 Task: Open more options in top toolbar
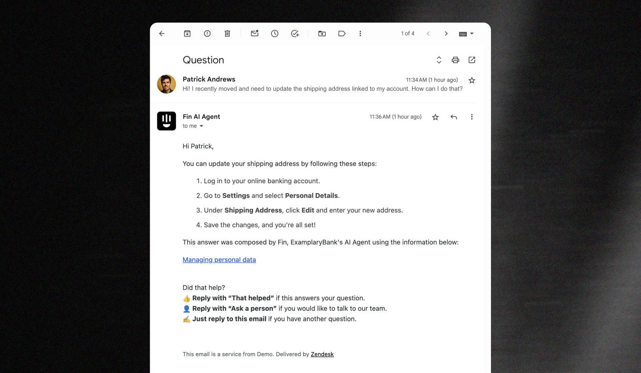(360, 34)
